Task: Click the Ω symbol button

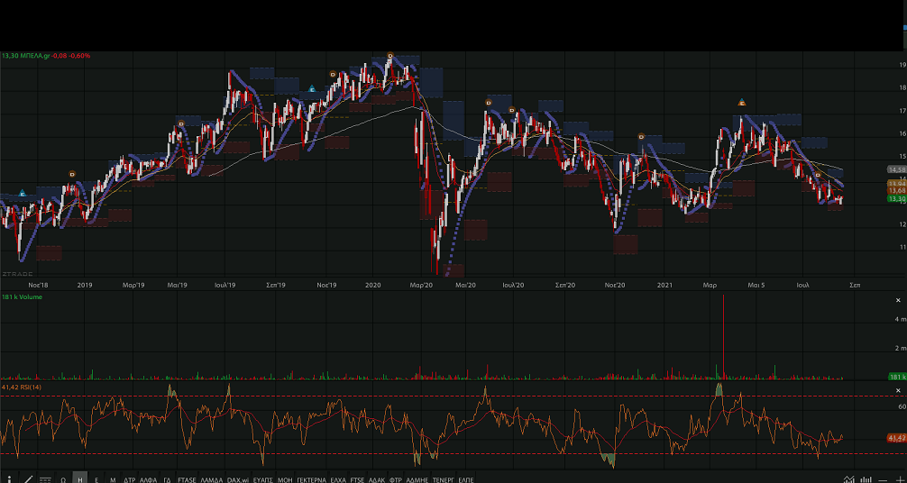Action: (x=63, y=480)
